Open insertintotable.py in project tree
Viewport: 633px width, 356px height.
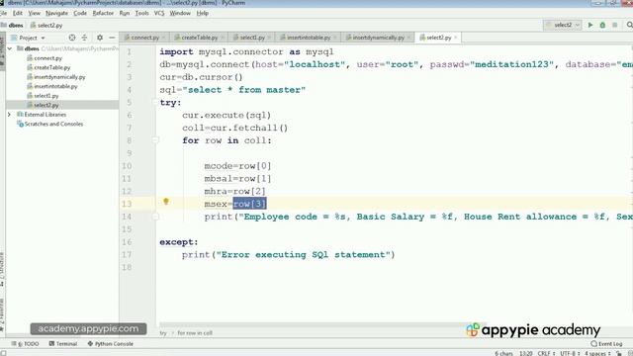click(x=55, y=86)
